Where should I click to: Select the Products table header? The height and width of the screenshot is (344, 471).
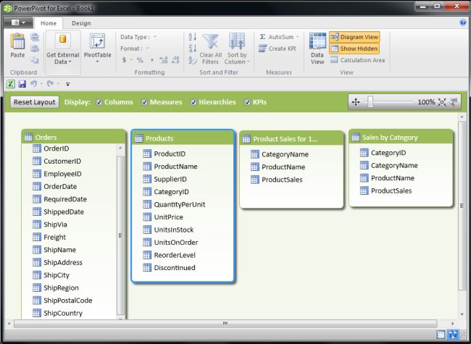[183, 138]
